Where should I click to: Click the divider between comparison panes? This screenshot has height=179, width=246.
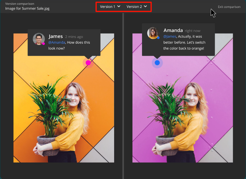tap(123, 95)
